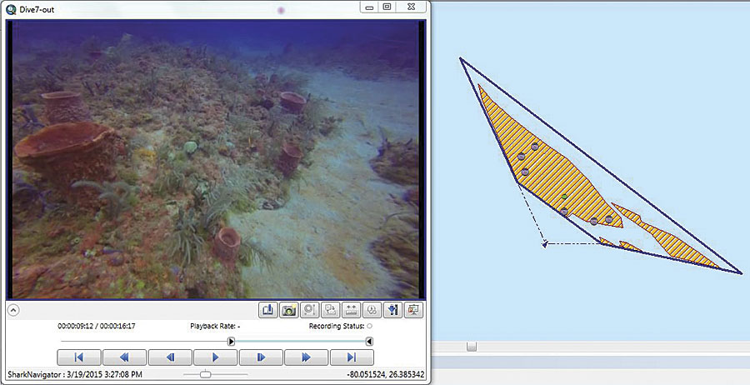
Task: Click the timeline current-position marker
Action: click(231, 342)
